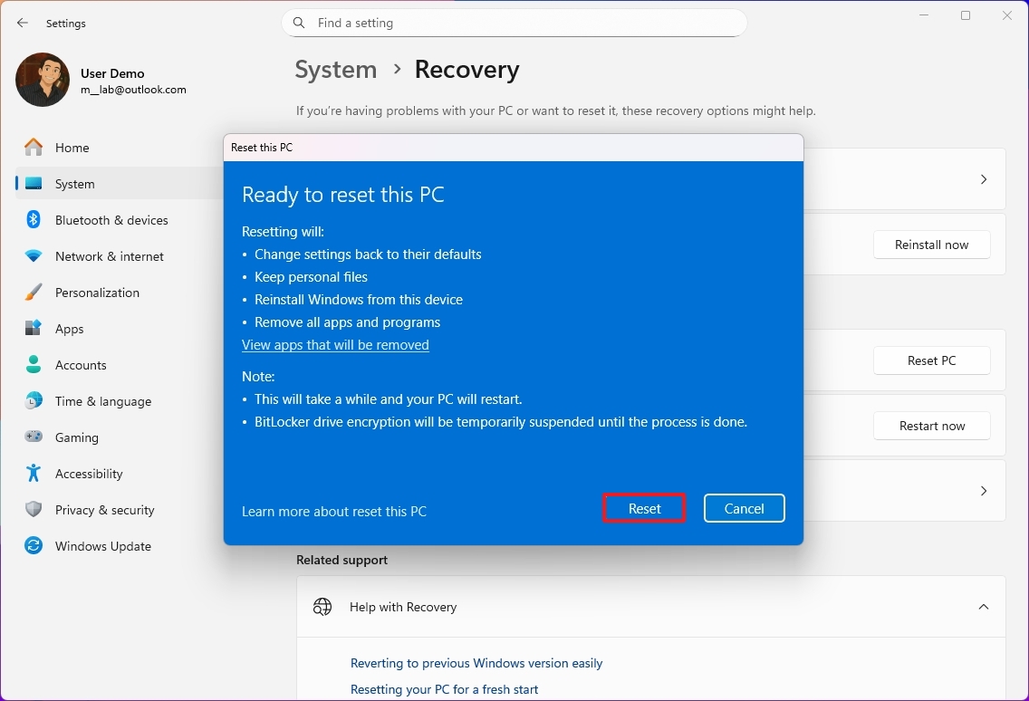Navigate to Personalization settings
Image resolution: width=1029 pixels, height=701 pixels.
tap(98, 293)
